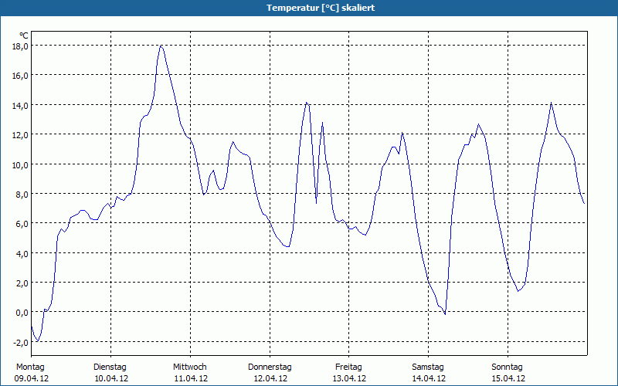This screenshot has width=618, height=386.
Task: Click the date '15.04.12'
Action: (x=508, y=379)
